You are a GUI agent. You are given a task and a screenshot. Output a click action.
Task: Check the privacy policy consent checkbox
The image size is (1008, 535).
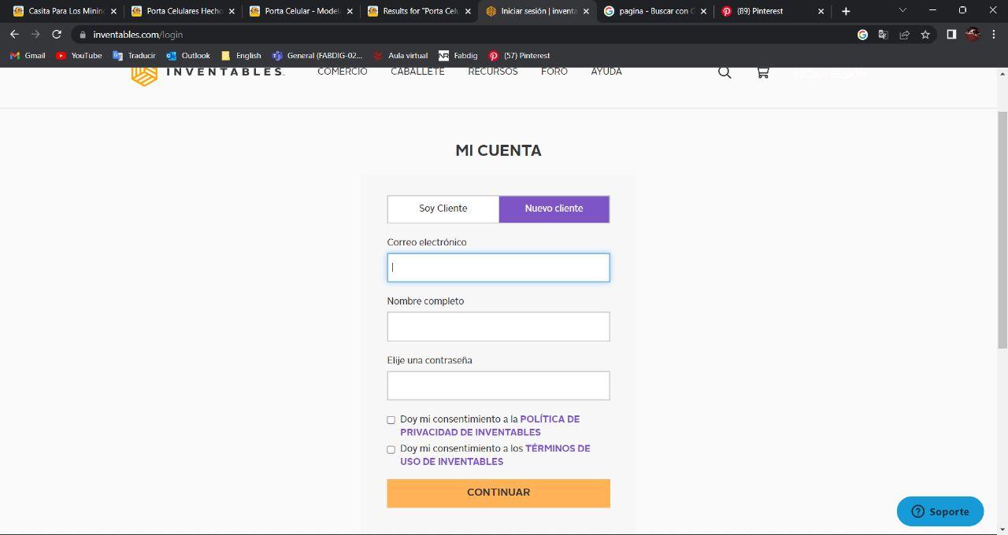391,420
